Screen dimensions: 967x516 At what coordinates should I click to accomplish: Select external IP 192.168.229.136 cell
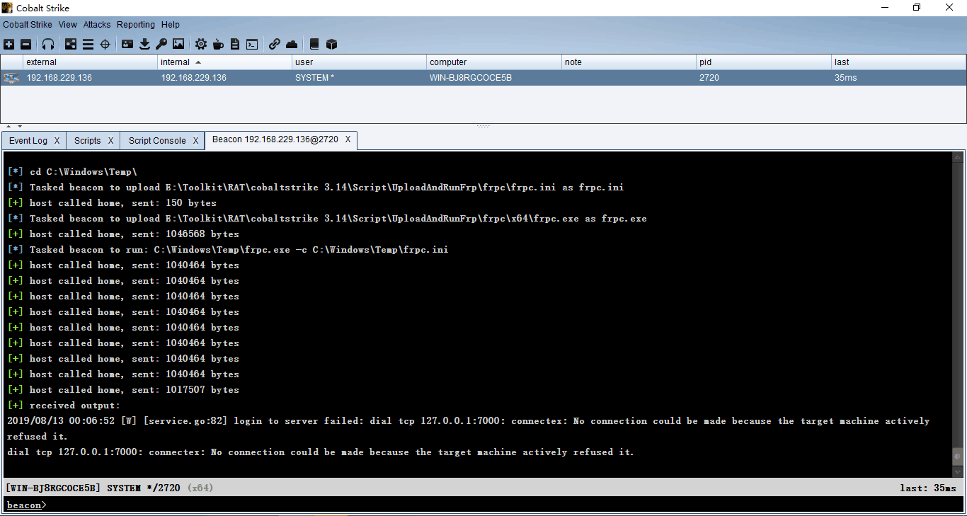[x=90, y=78]
